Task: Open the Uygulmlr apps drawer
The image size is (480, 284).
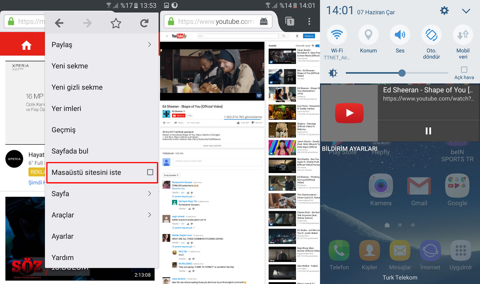Action: 461,251
